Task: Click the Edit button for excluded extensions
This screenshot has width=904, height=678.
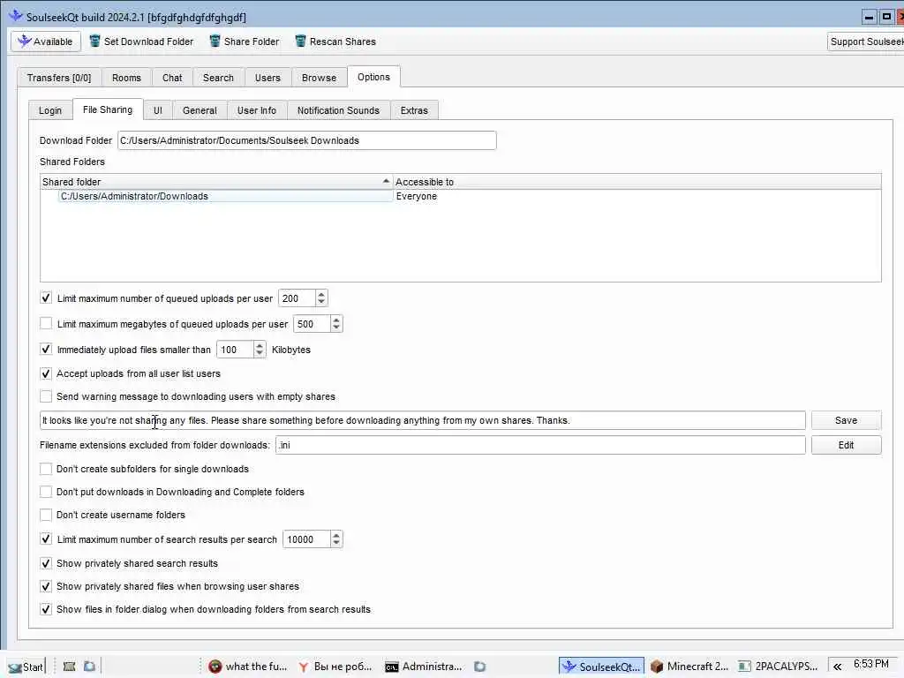Action: point(846,445)
